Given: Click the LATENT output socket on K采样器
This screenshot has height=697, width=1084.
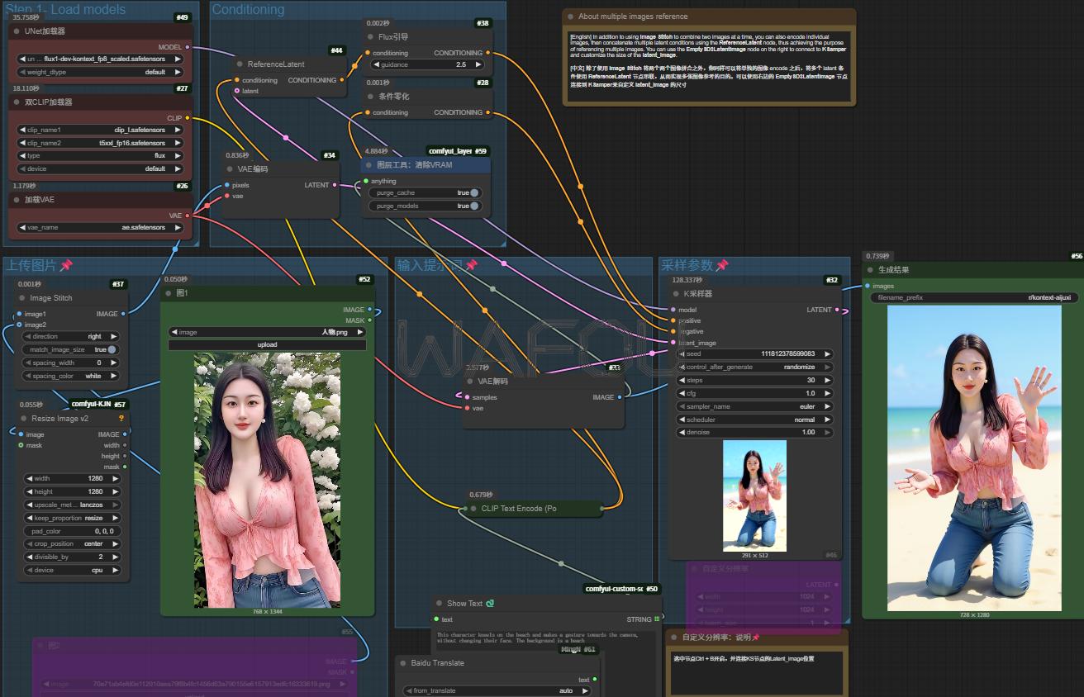Looking at the screenshot, I should pyautogui.click(x=837, y=310).
